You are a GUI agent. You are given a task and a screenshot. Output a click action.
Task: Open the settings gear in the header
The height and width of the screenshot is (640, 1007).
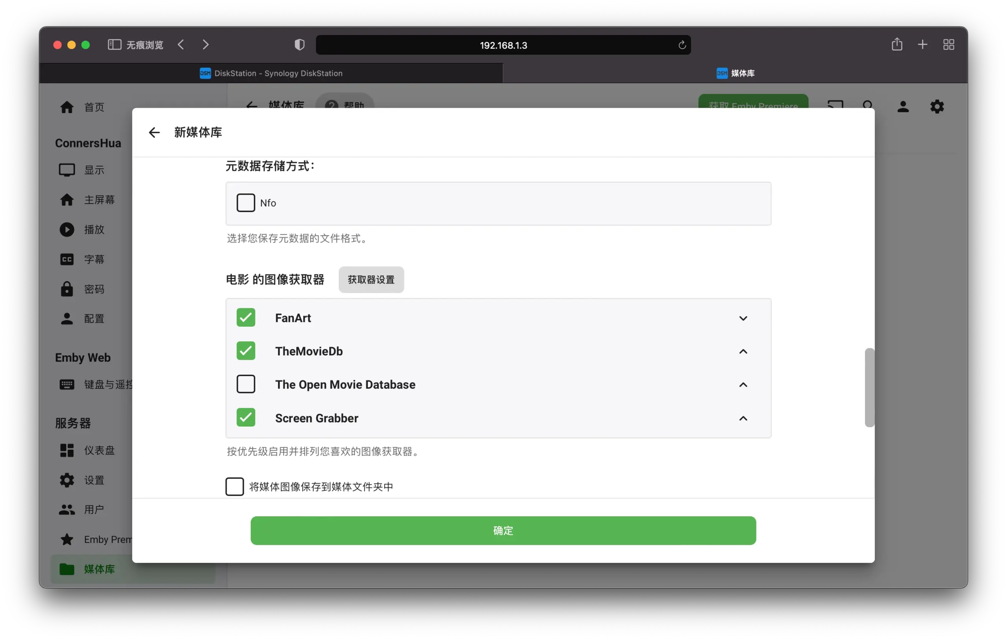point(937,107)
